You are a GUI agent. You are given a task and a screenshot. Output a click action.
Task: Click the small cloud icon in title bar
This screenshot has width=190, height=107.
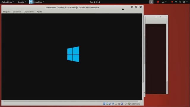tap(123, 9)
